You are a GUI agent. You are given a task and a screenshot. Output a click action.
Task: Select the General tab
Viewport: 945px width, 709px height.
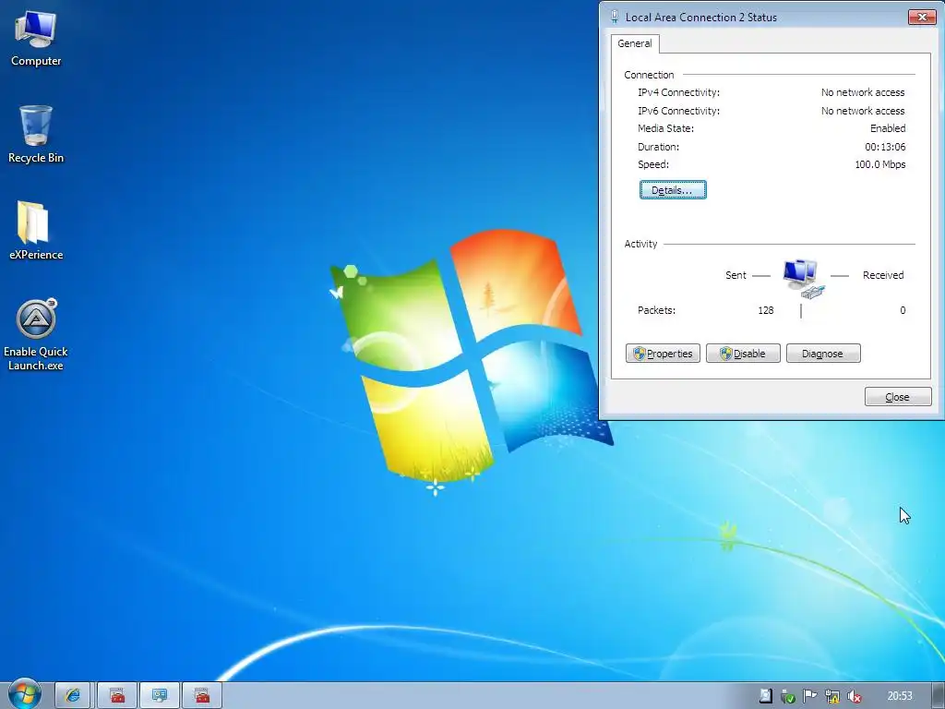coord(635,43)
